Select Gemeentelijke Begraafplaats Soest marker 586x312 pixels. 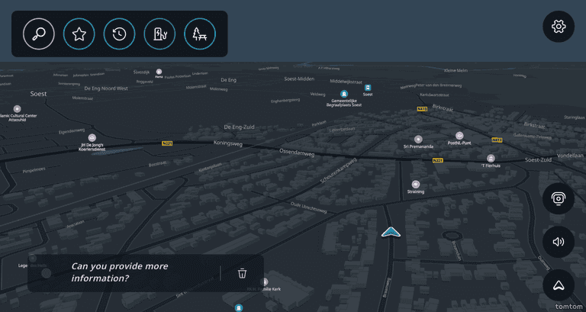click(344, 94)
